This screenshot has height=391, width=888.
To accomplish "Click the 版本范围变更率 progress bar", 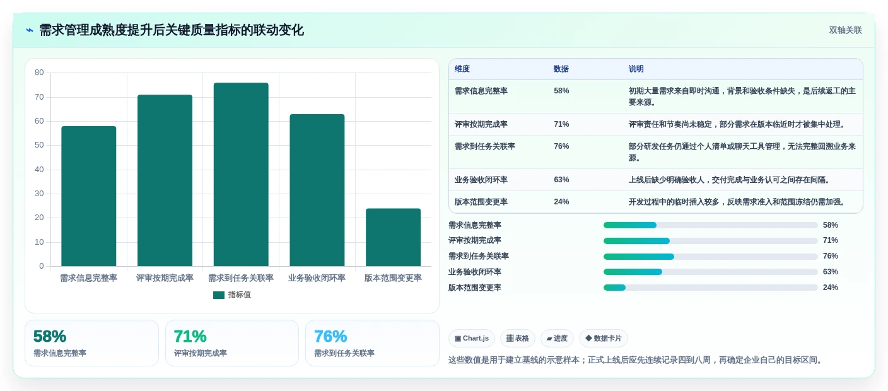I will tap(711, 288).
